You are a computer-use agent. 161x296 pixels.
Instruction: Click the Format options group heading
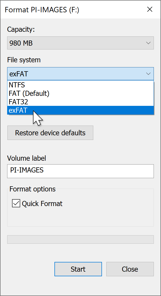32,189
